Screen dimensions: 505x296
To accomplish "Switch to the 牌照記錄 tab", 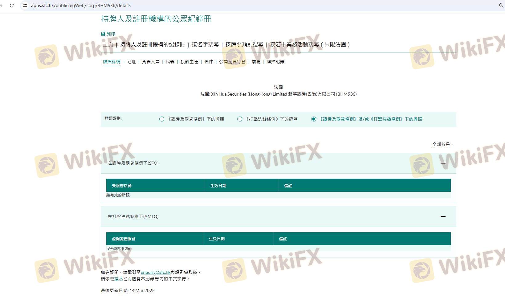I will [x=275, y=62].
